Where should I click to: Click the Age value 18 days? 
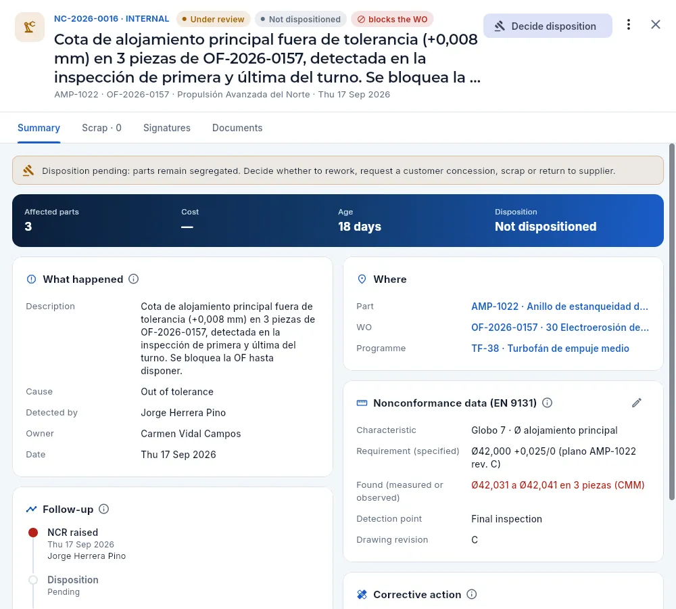360,227
